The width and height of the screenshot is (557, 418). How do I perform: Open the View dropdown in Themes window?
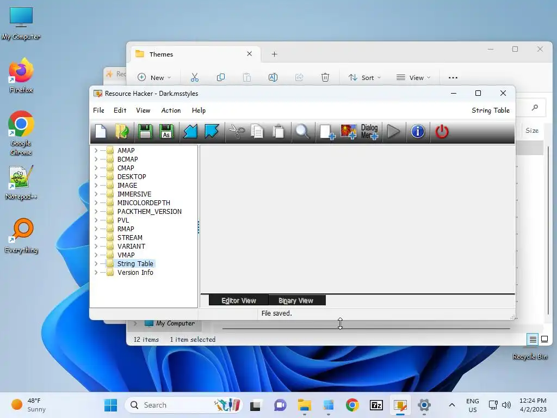tap(413, 77)
